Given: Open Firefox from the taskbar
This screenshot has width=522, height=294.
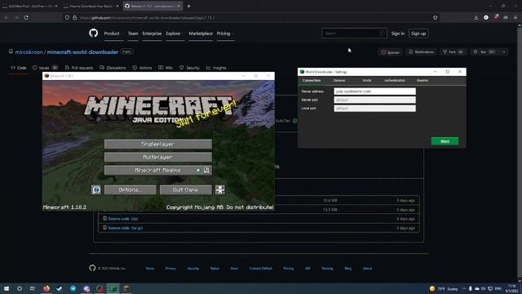Looking at the screenshot, I should click(x=46, y=288).
